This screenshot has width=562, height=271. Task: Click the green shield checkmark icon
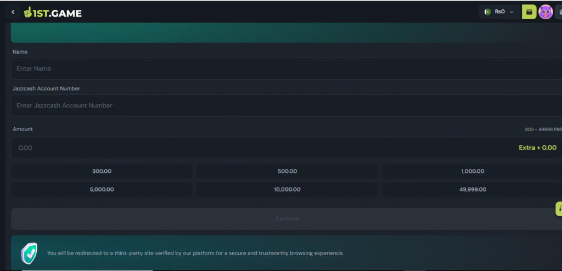(x=29, y=253)
